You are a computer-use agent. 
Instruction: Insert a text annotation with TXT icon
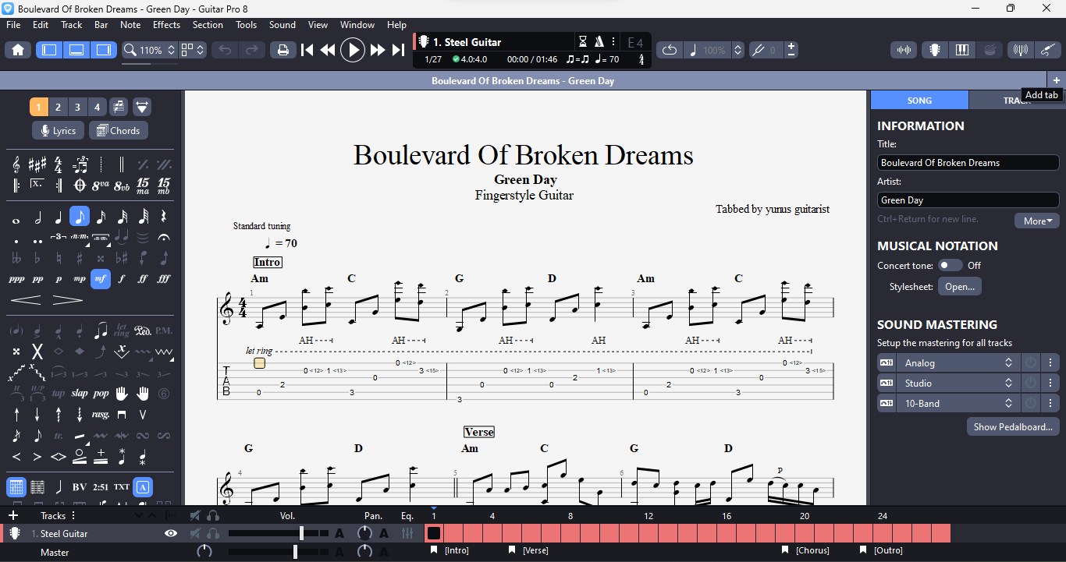[x=122, y=487]
